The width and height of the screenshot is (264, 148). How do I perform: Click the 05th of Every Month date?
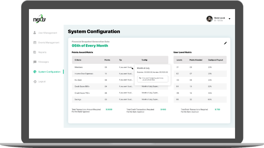90,46
